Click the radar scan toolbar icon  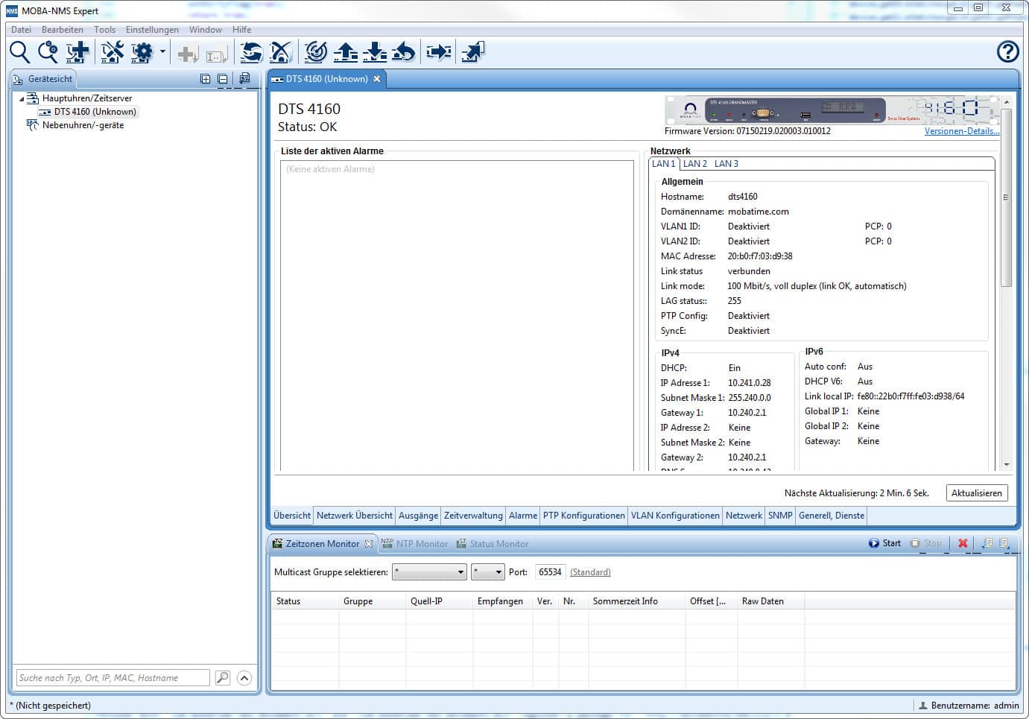click(316, 52)
